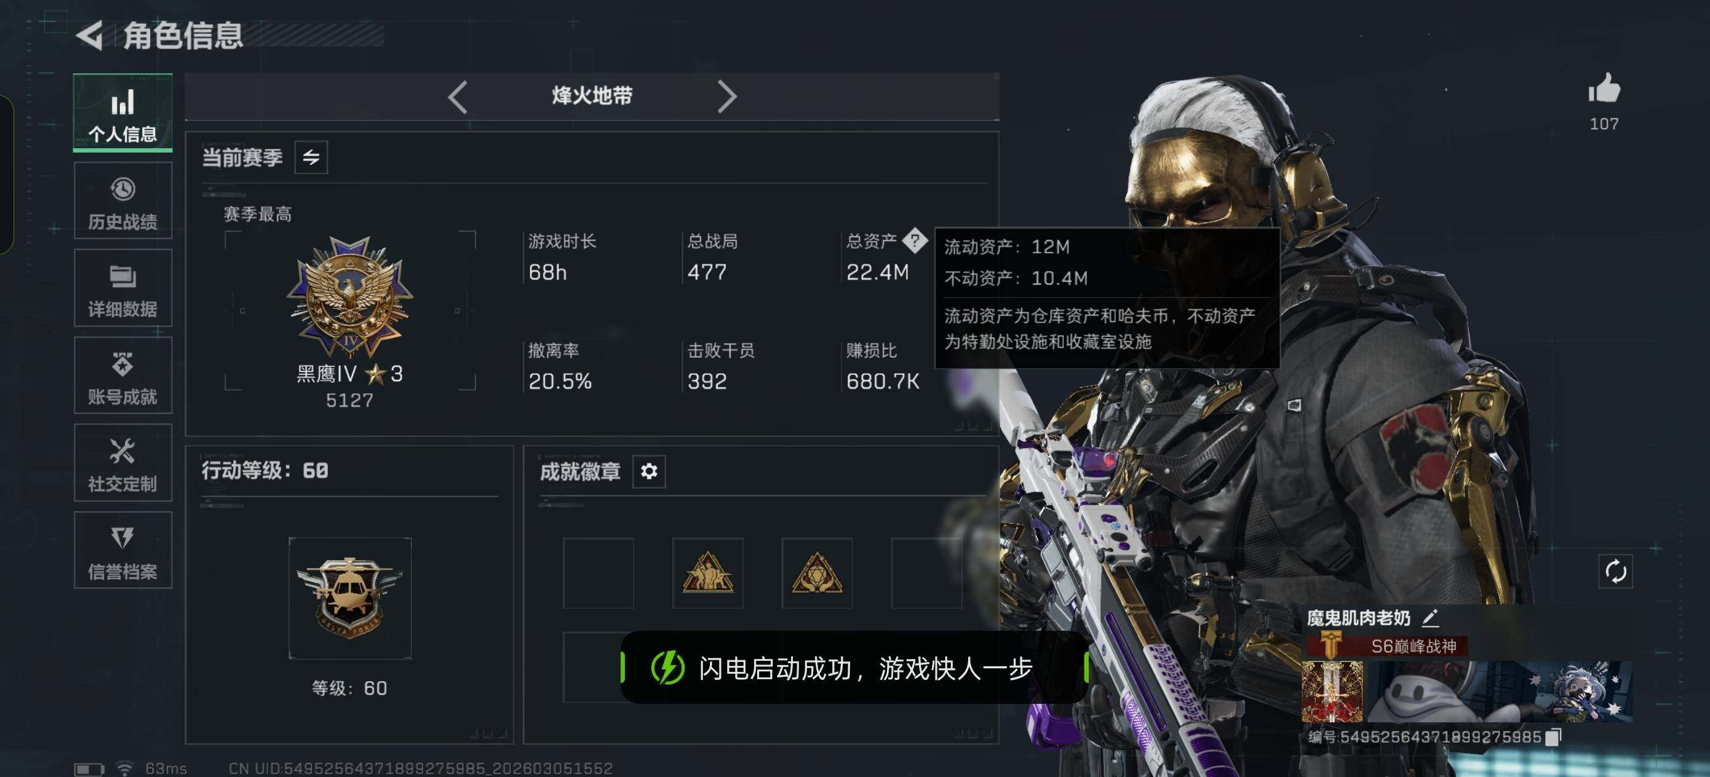Go to the 账号成就 section
Viewport: 1710px width, 777px height.
[123, 376]
